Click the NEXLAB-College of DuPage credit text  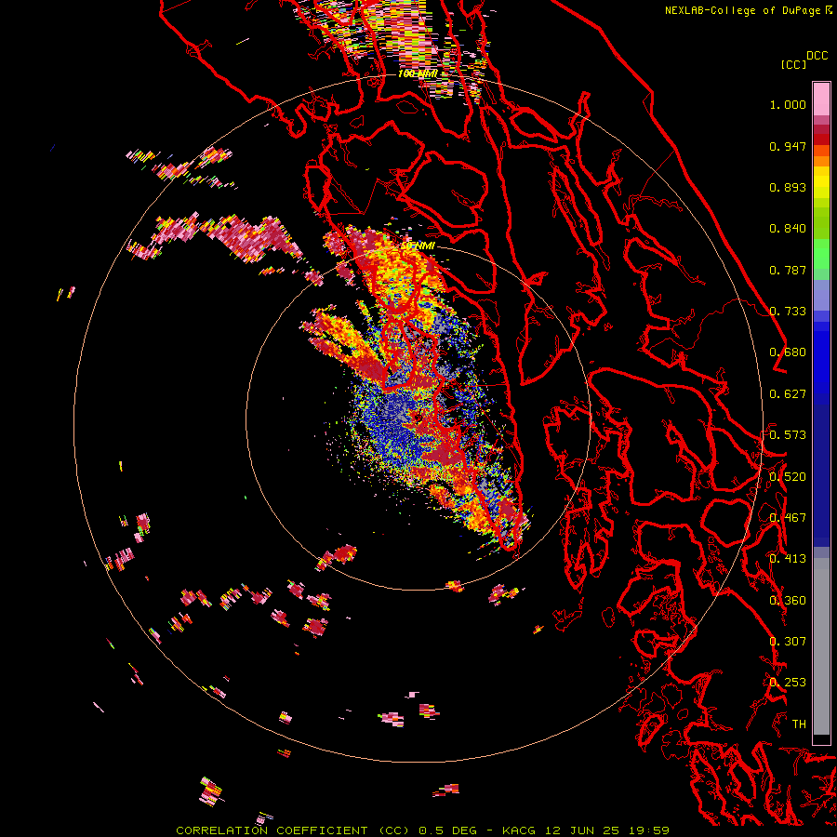click(x=742, y=10)
